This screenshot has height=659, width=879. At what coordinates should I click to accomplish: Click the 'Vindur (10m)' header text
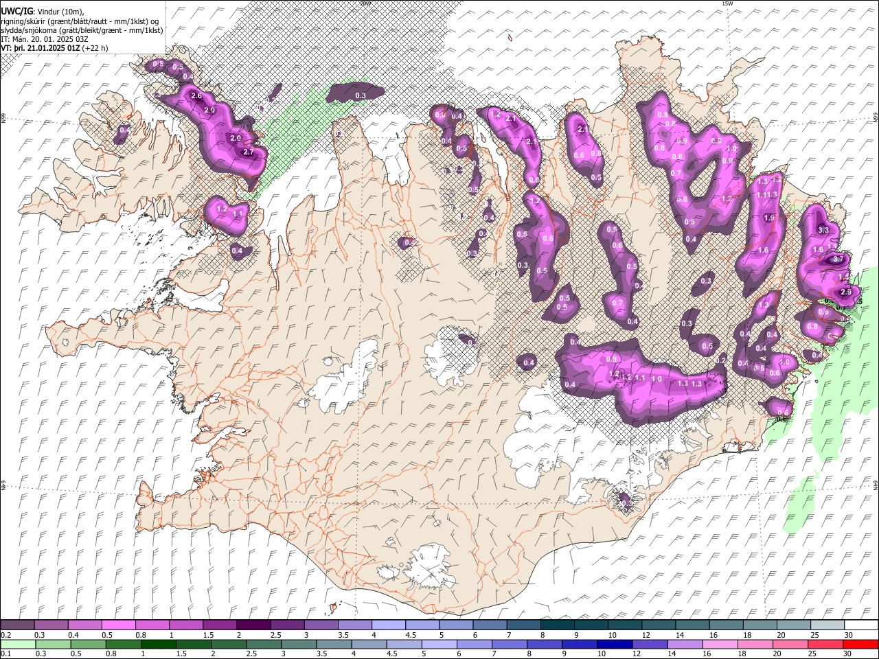pos(60,12)
